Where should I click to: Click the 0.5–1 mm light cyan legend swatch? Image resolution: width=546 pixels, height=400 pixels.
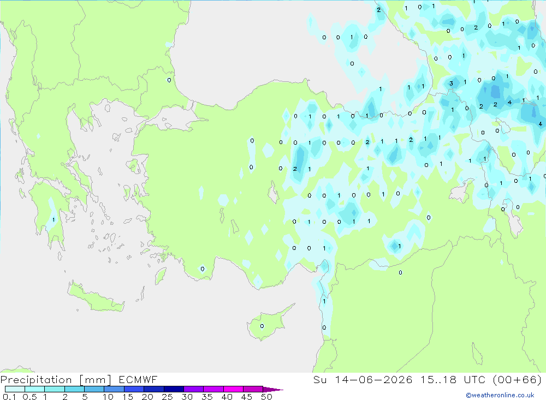tap(35, 389)
